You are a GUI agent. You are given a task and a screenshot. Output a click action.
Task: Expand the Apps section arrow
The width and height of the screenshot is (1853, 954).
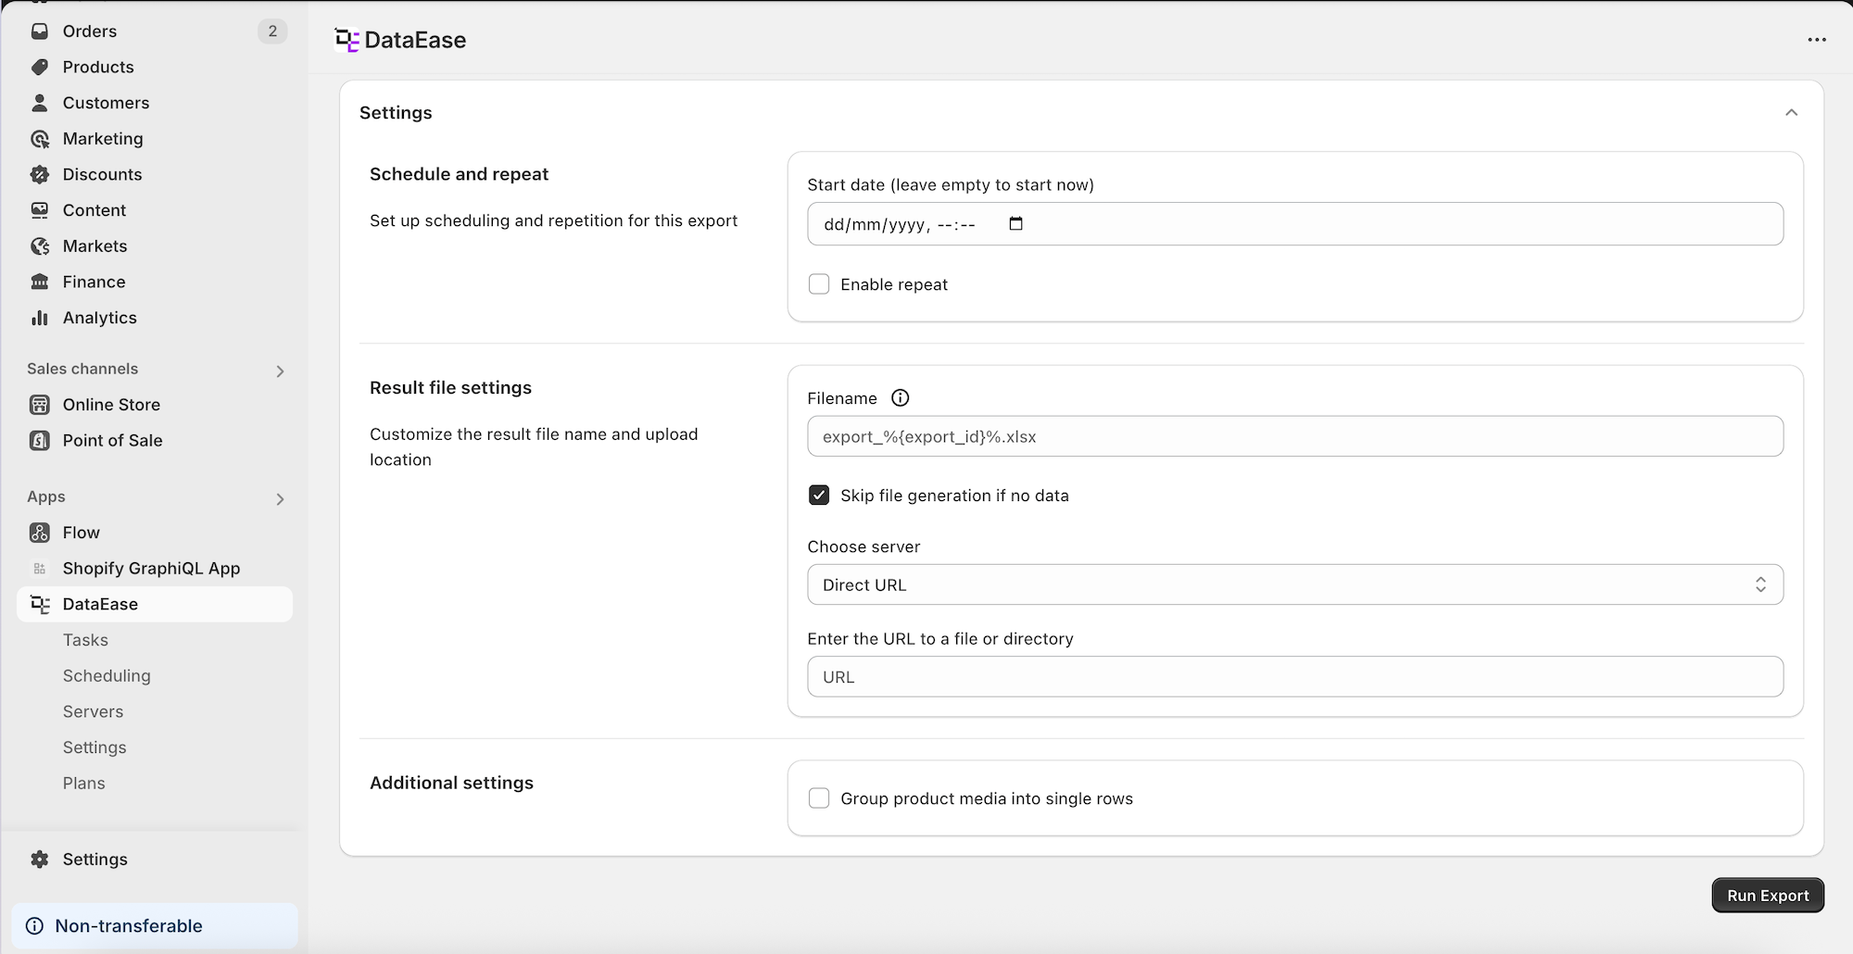click(x=280, y=499)
